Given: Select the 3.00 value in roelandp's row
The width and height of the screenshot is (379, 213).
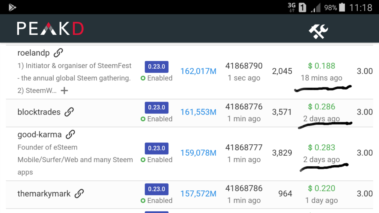Looking at the screenshot, I should click(365, 71).
